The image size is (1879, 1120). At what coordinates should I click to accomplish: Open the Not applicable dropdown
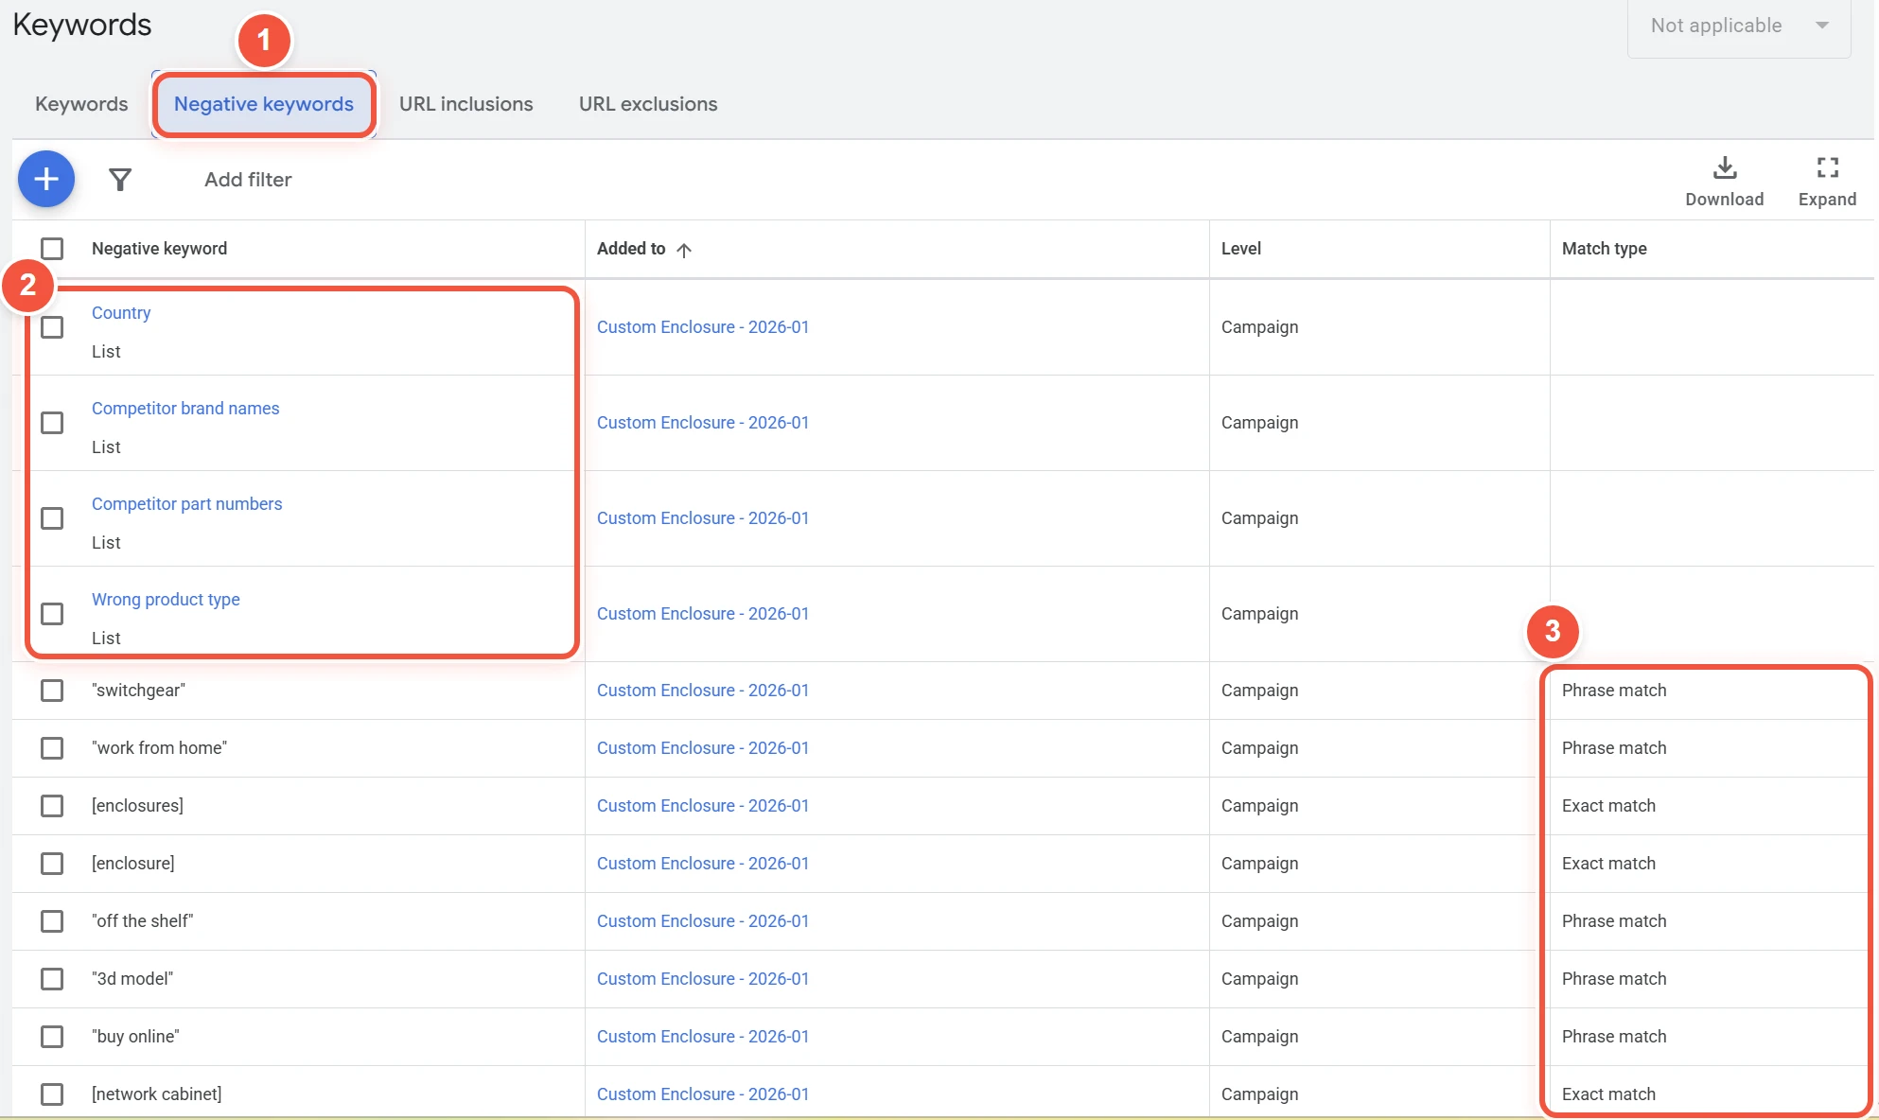1739,26
